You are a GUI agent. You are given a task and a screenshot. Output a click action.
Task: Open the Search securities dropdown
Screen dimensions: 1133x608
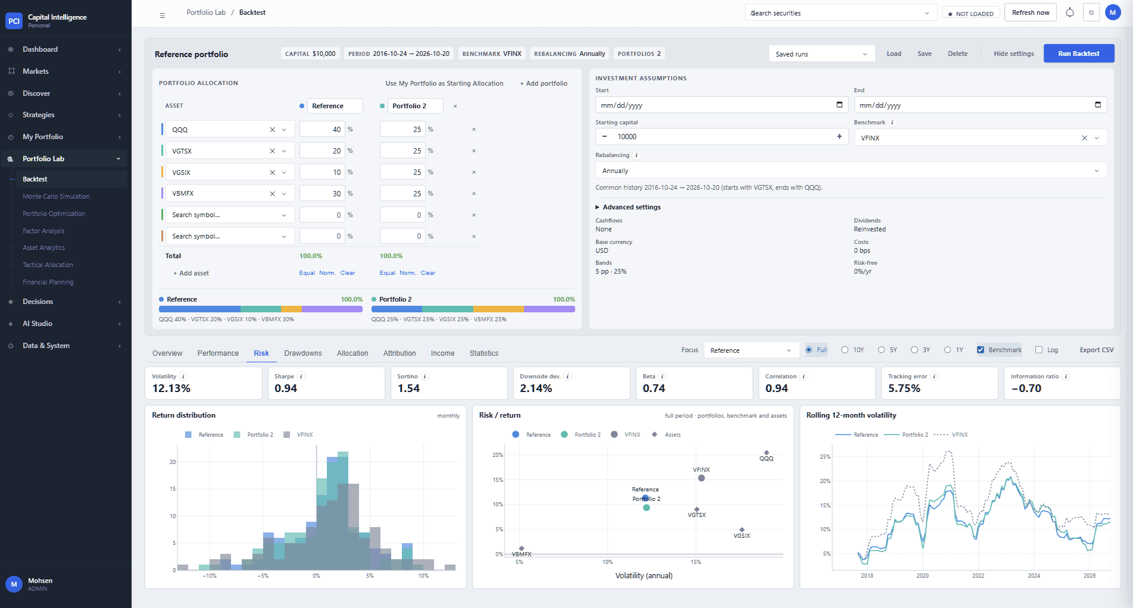[x=841, y=13]
